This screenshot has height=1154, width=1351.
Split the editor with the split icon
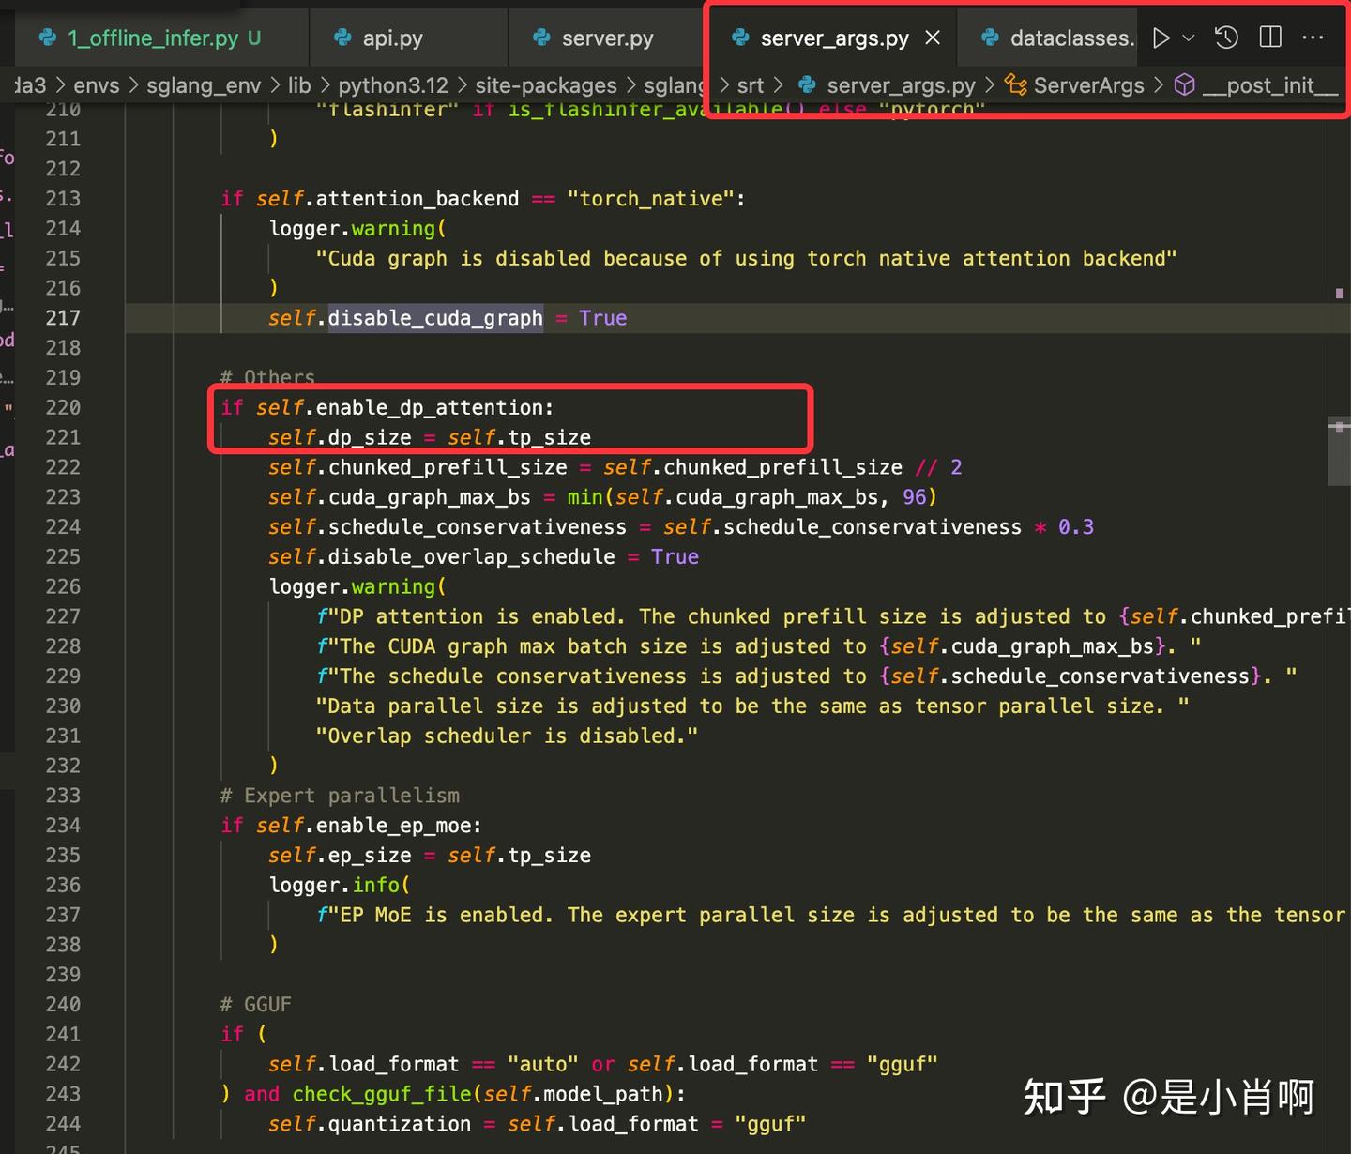point(1270,38)
